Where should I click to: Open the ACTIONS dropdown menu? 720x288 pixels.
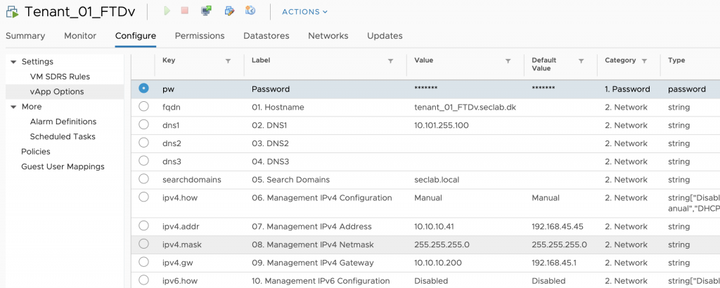304,12
